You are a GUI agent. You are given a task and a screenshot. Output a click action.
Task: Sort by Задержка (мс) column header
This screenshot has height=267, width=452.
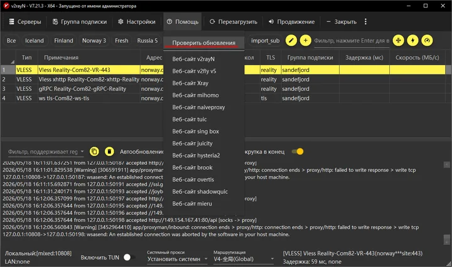coord(364,58)
